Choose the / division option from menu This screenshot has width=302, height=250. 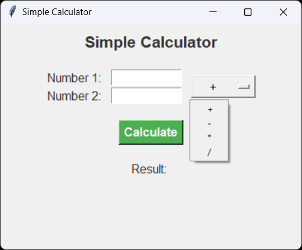(209, 152)
